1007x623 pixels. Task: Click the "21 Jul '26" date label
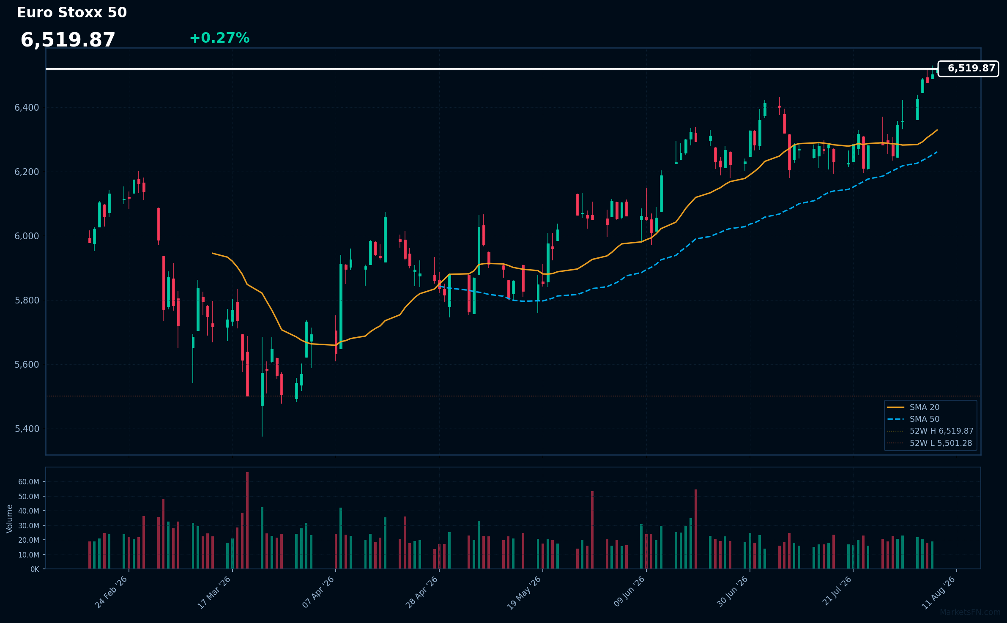tap(837, 591)
